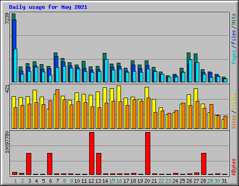Click the red KBytes bar for day 28
This screenshot has width=239, height=186.
[x=204, y=164]
